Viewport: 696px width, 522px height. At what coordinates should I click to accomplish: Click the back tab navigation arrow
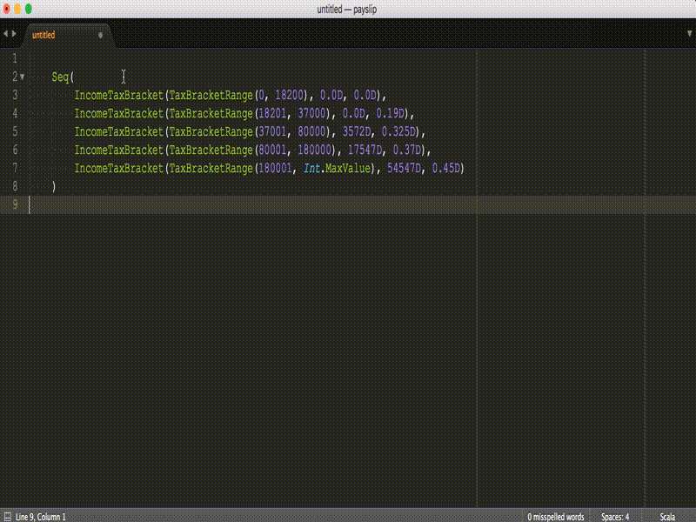[6, 33]
